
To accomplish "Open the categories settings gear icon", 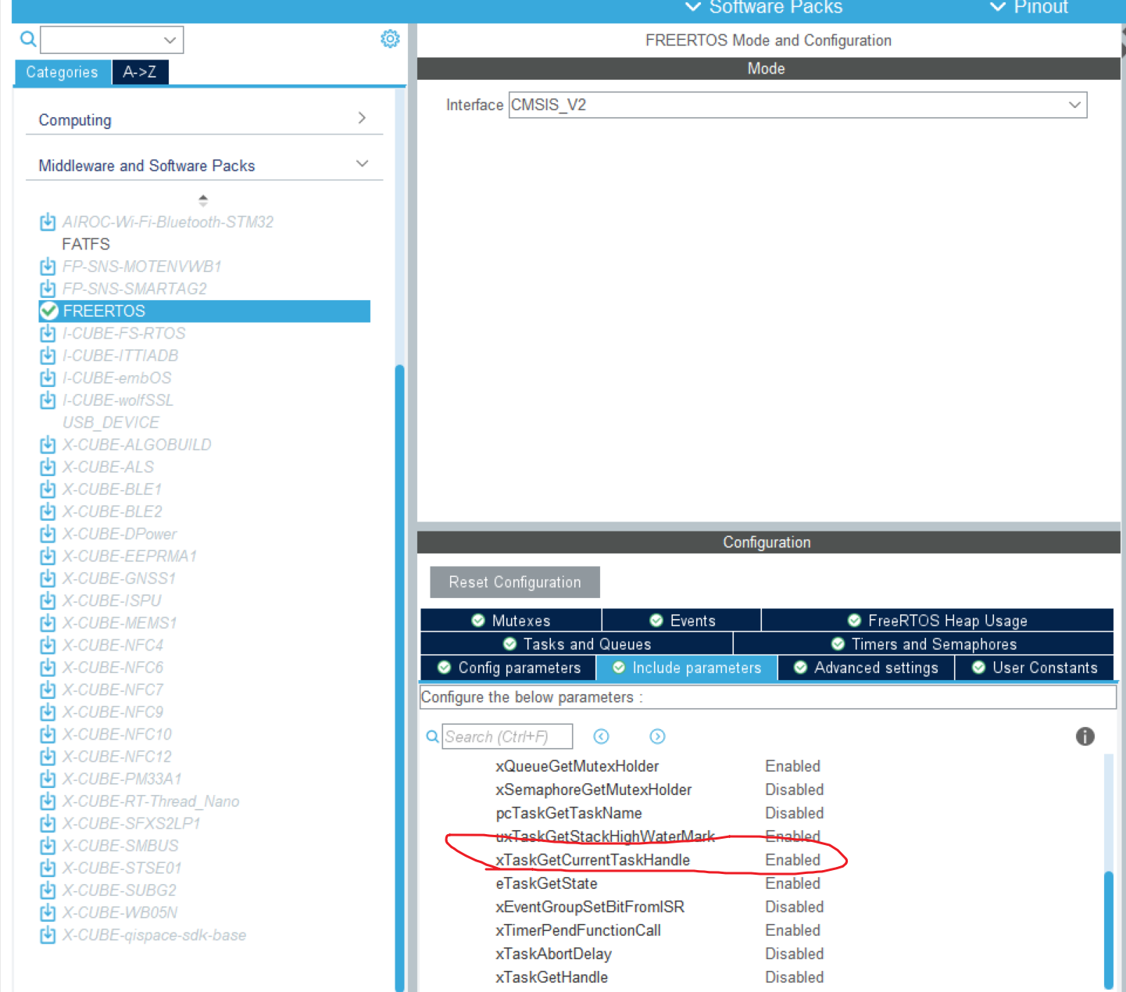I will (x=390, y=39).
